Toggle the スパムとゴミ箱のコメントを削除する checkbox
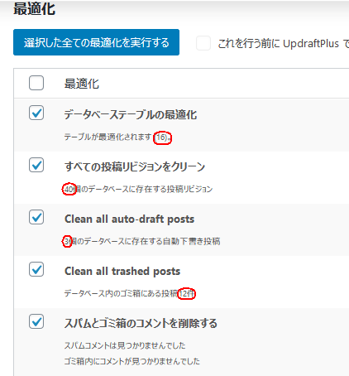This screenshot has width=349, height=376. click(36, 321)
